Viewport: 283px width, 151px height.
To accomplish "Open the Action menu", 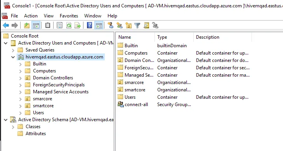I will coord(31,16).
